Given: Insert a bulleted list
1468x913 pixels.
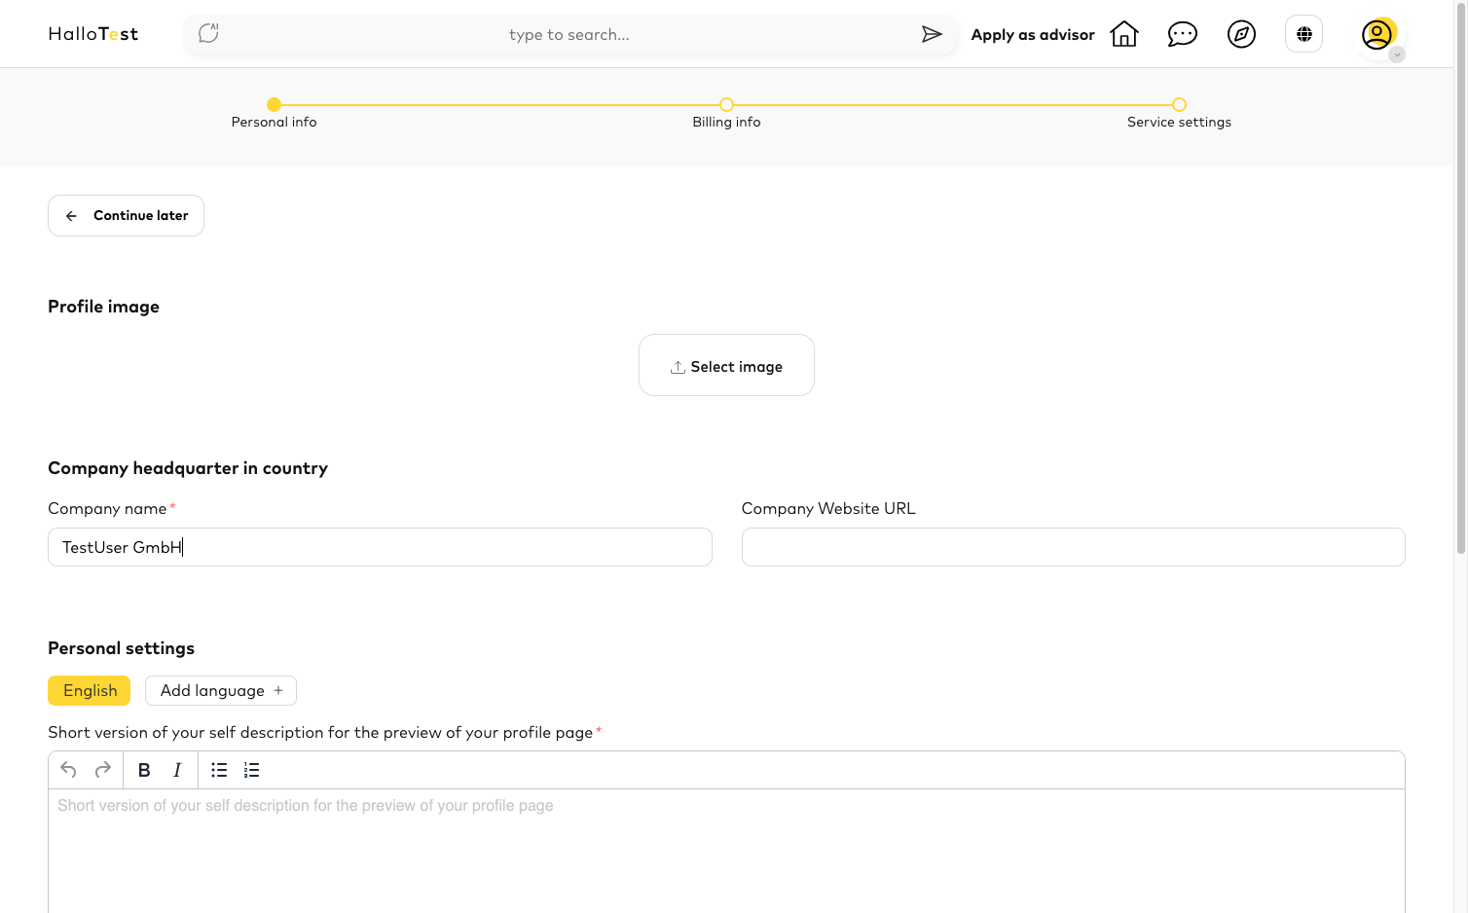Looking at the screenshot, I should (x=219, y=770).
